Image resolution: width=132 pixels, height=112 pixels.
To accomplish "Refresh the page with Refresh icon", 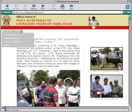I will coord(34,6).
